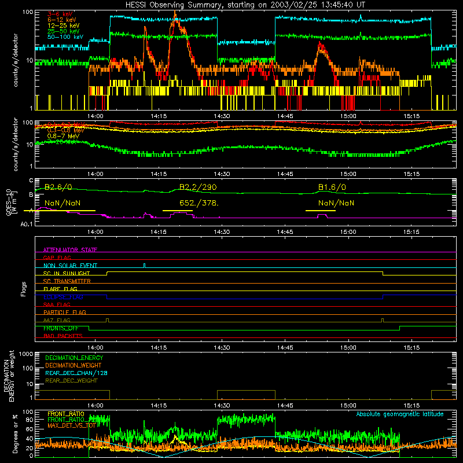Select the yellow 12-25 keV legend label

(x=64, y=25)
